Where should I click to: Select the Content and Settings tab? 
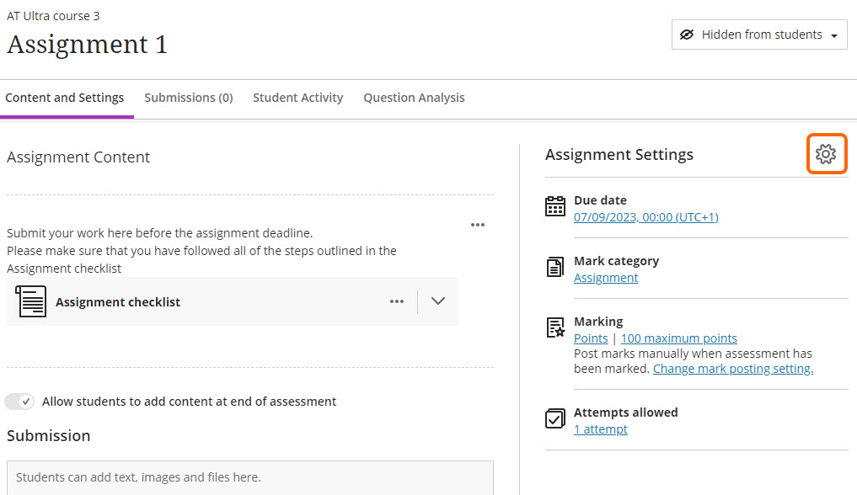pos(65,98)
